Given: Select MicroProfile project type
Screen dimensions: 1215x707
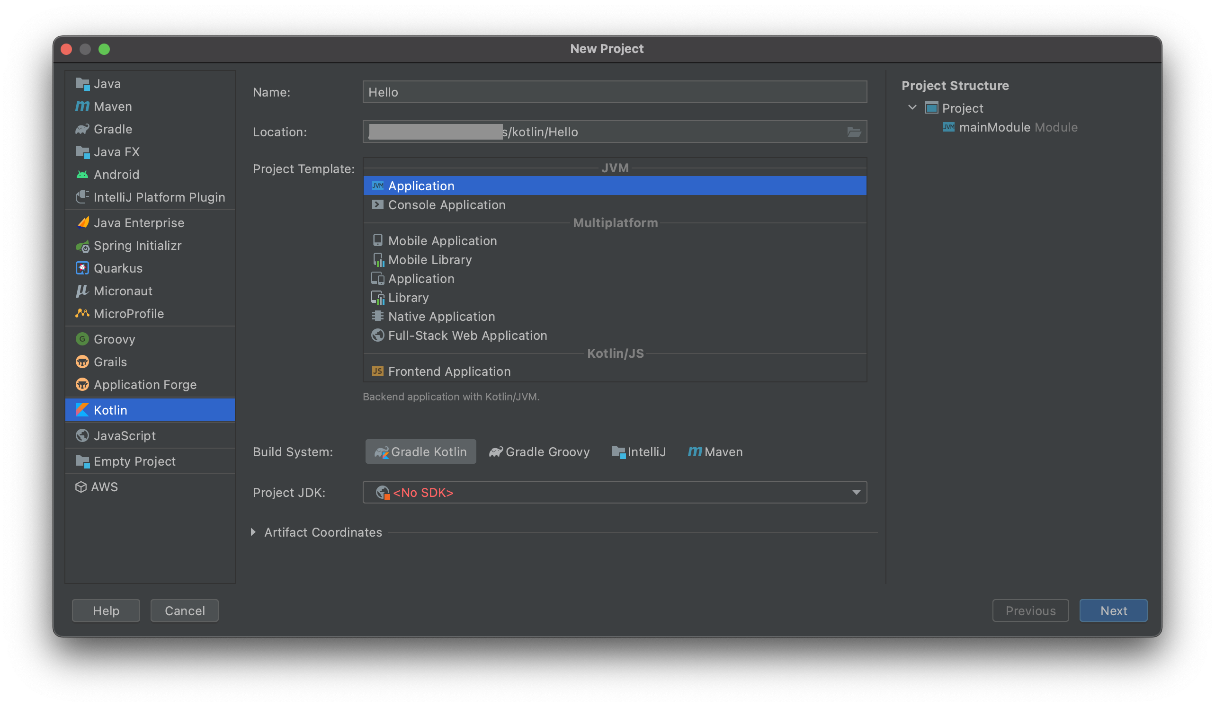Looking at the screenshot, I should point(150,313).
